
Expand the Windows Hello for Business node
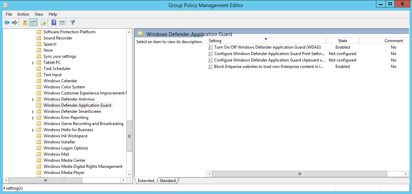[x=33, y=130]
